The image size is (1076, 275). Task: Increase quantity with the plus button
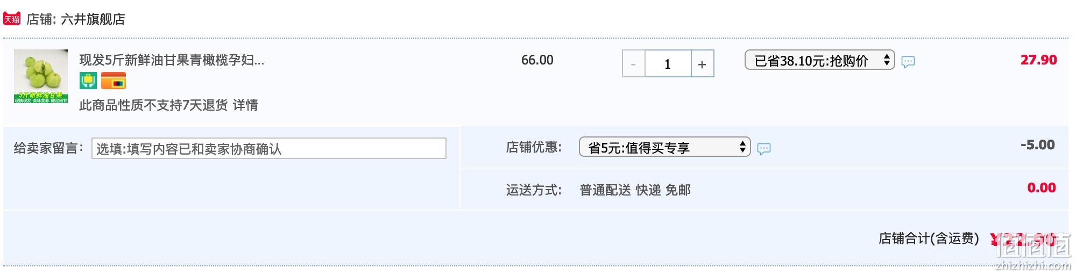(702, 64)
